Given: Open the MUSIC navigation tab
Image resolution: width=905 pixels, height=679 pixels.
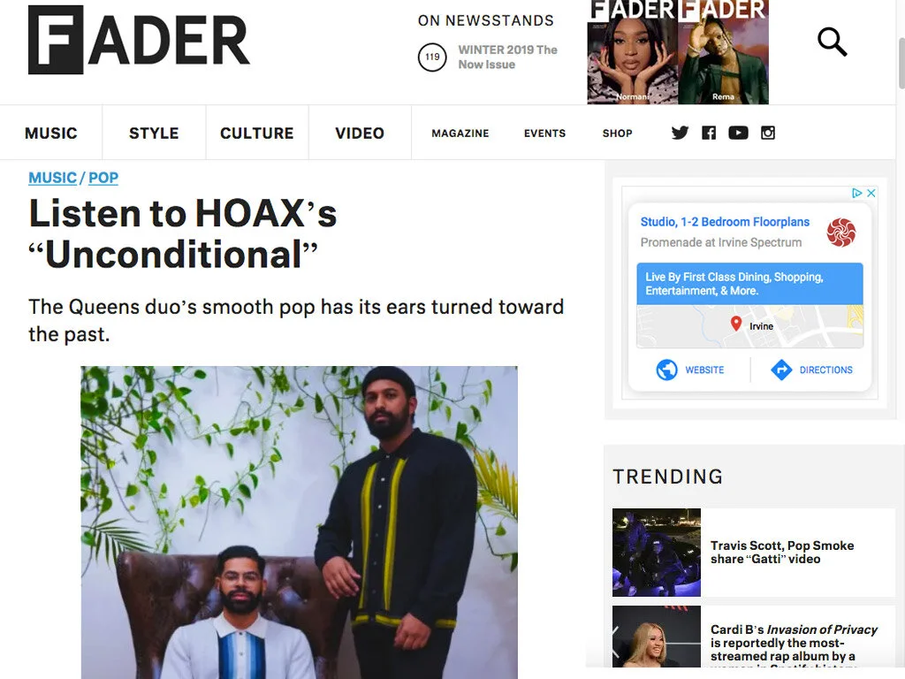Looking at the screenshot, I should click(50, 133).
